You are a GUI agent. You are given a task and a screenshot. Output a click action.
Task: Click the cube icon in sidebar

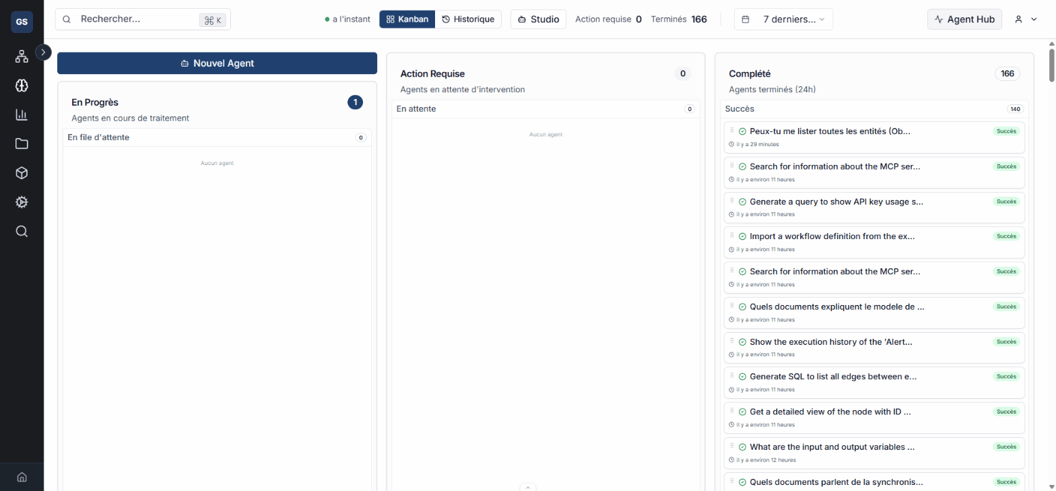(22, 173)
